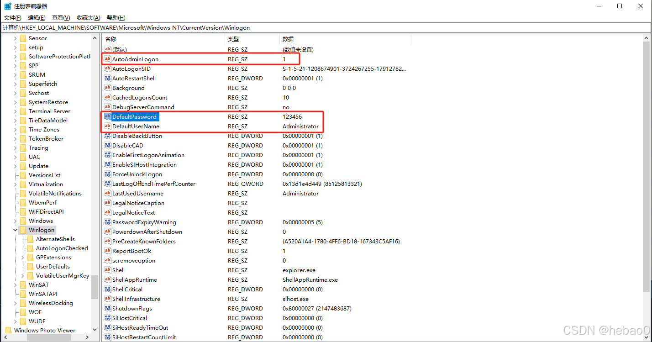
Task: Select the UserDefaults subkey
Action: click(x=53, y=266)
